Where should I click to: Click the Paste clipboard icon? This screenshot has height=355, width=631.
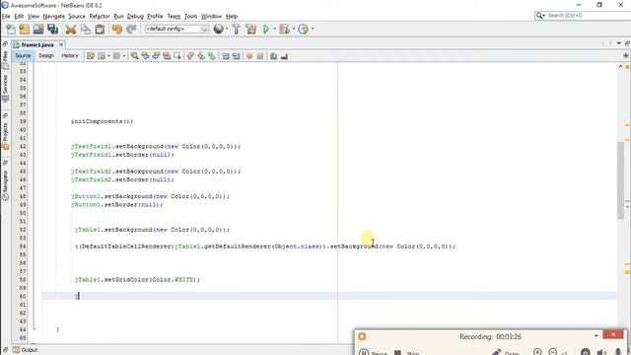point(100,29)
